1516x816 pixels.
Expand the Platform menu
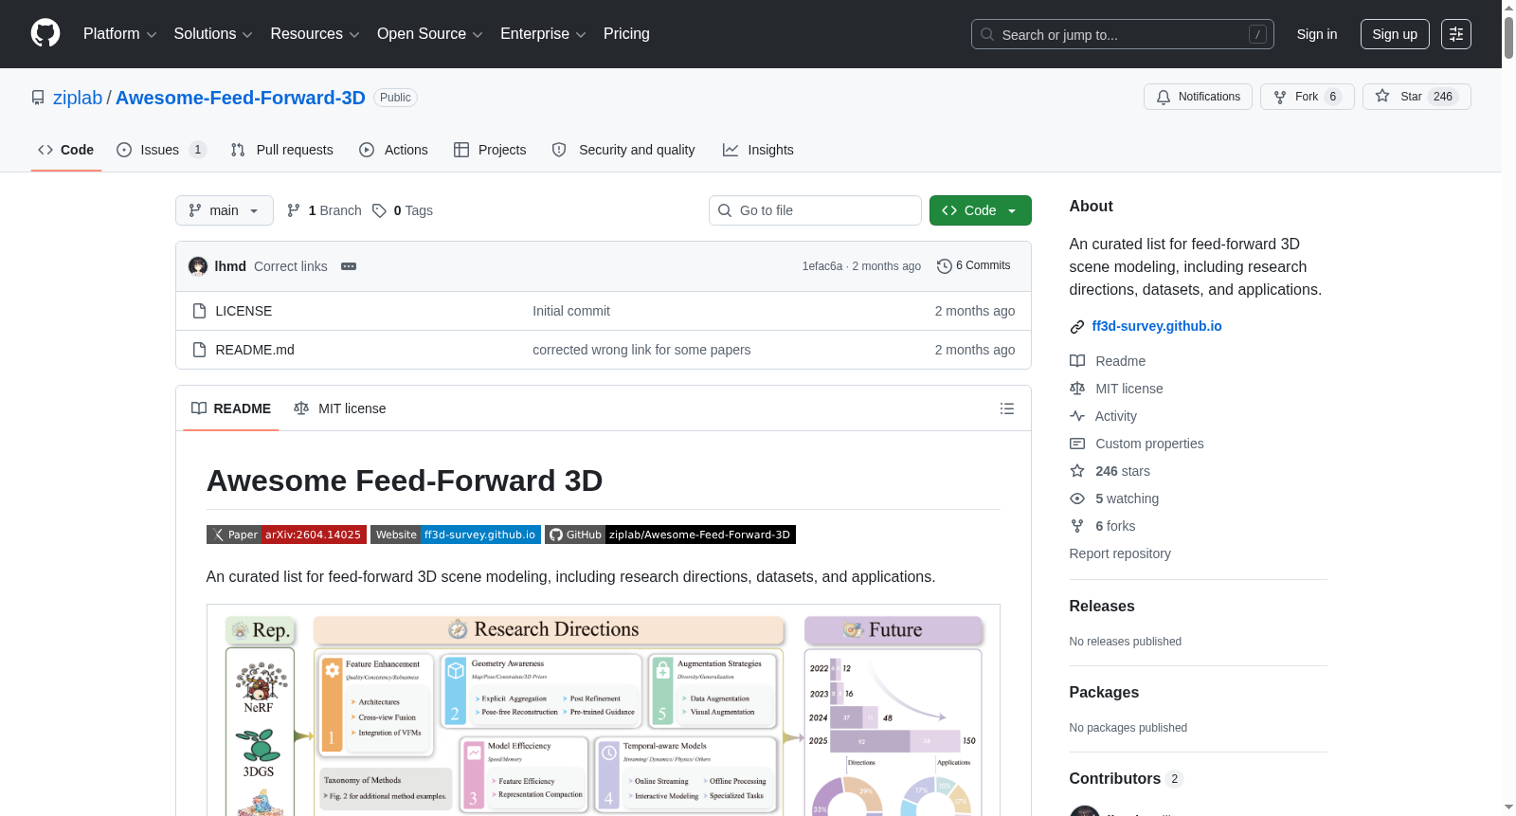click(x=119, y=34)
